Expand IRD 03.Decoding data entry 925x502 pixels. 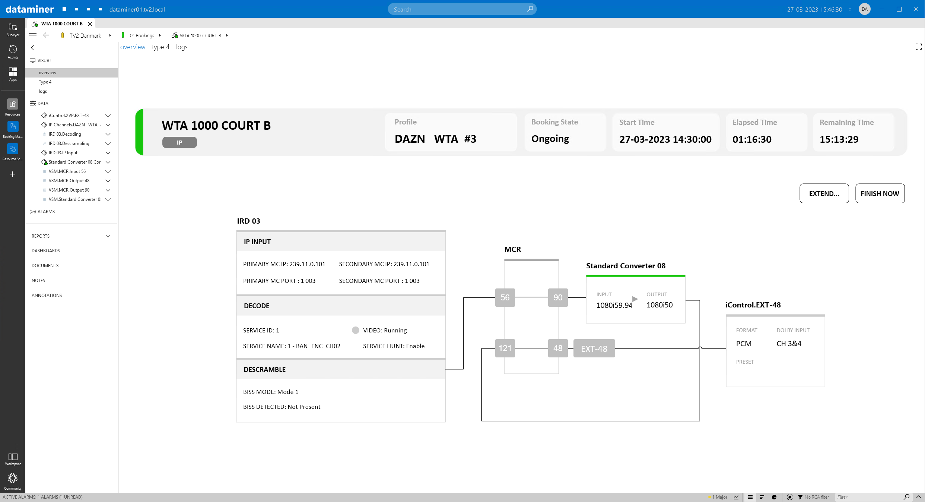(x=108, y=134)
